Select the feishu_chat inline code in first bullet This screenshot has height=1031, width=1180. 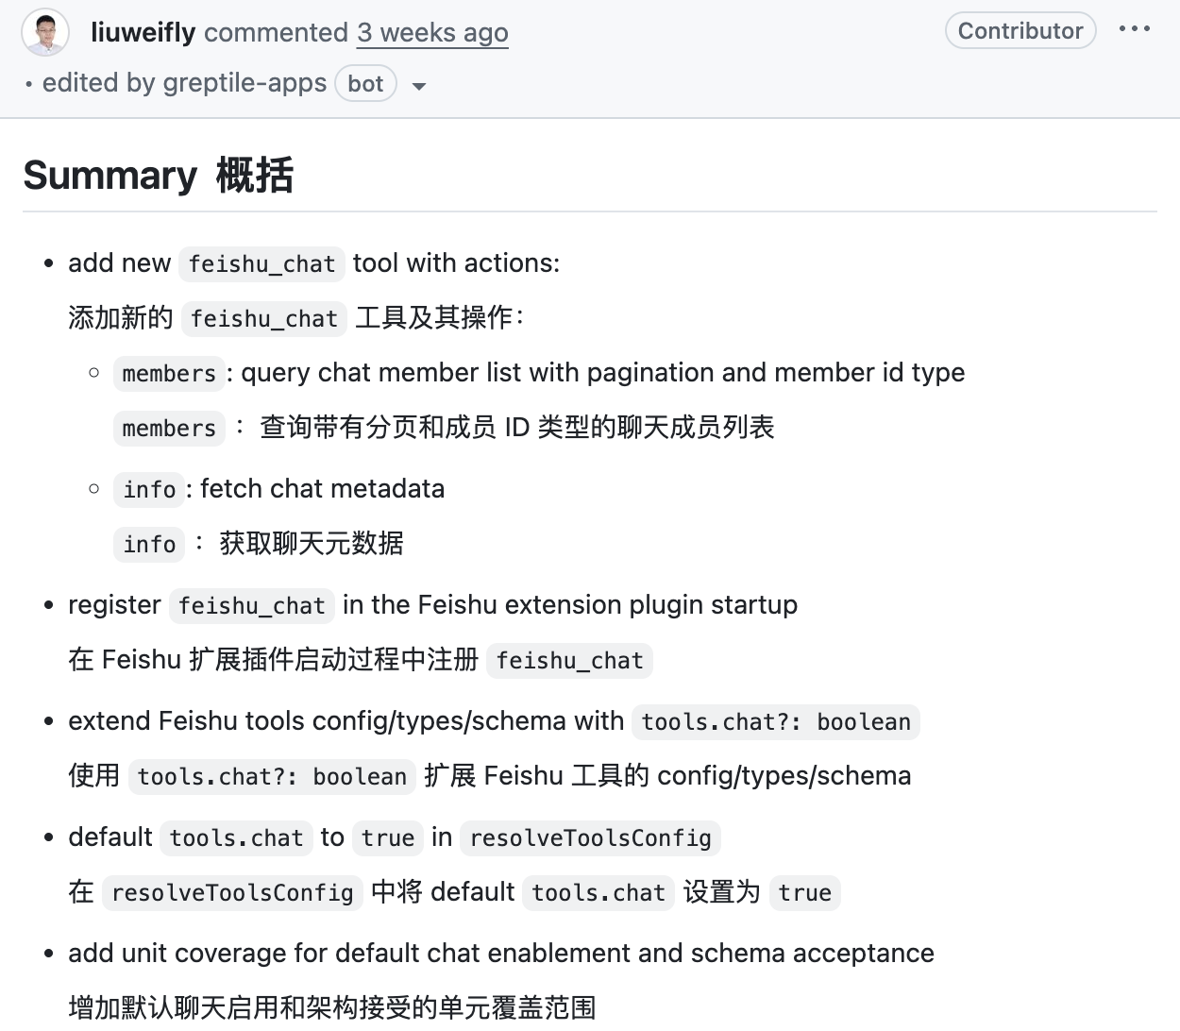(x=261, y=264)
